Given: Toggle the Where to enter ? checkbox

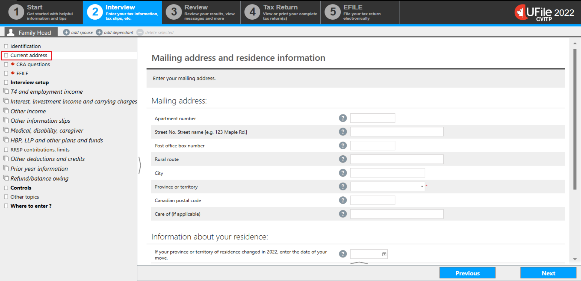Looking at the screenshot, I should [6, 206].
